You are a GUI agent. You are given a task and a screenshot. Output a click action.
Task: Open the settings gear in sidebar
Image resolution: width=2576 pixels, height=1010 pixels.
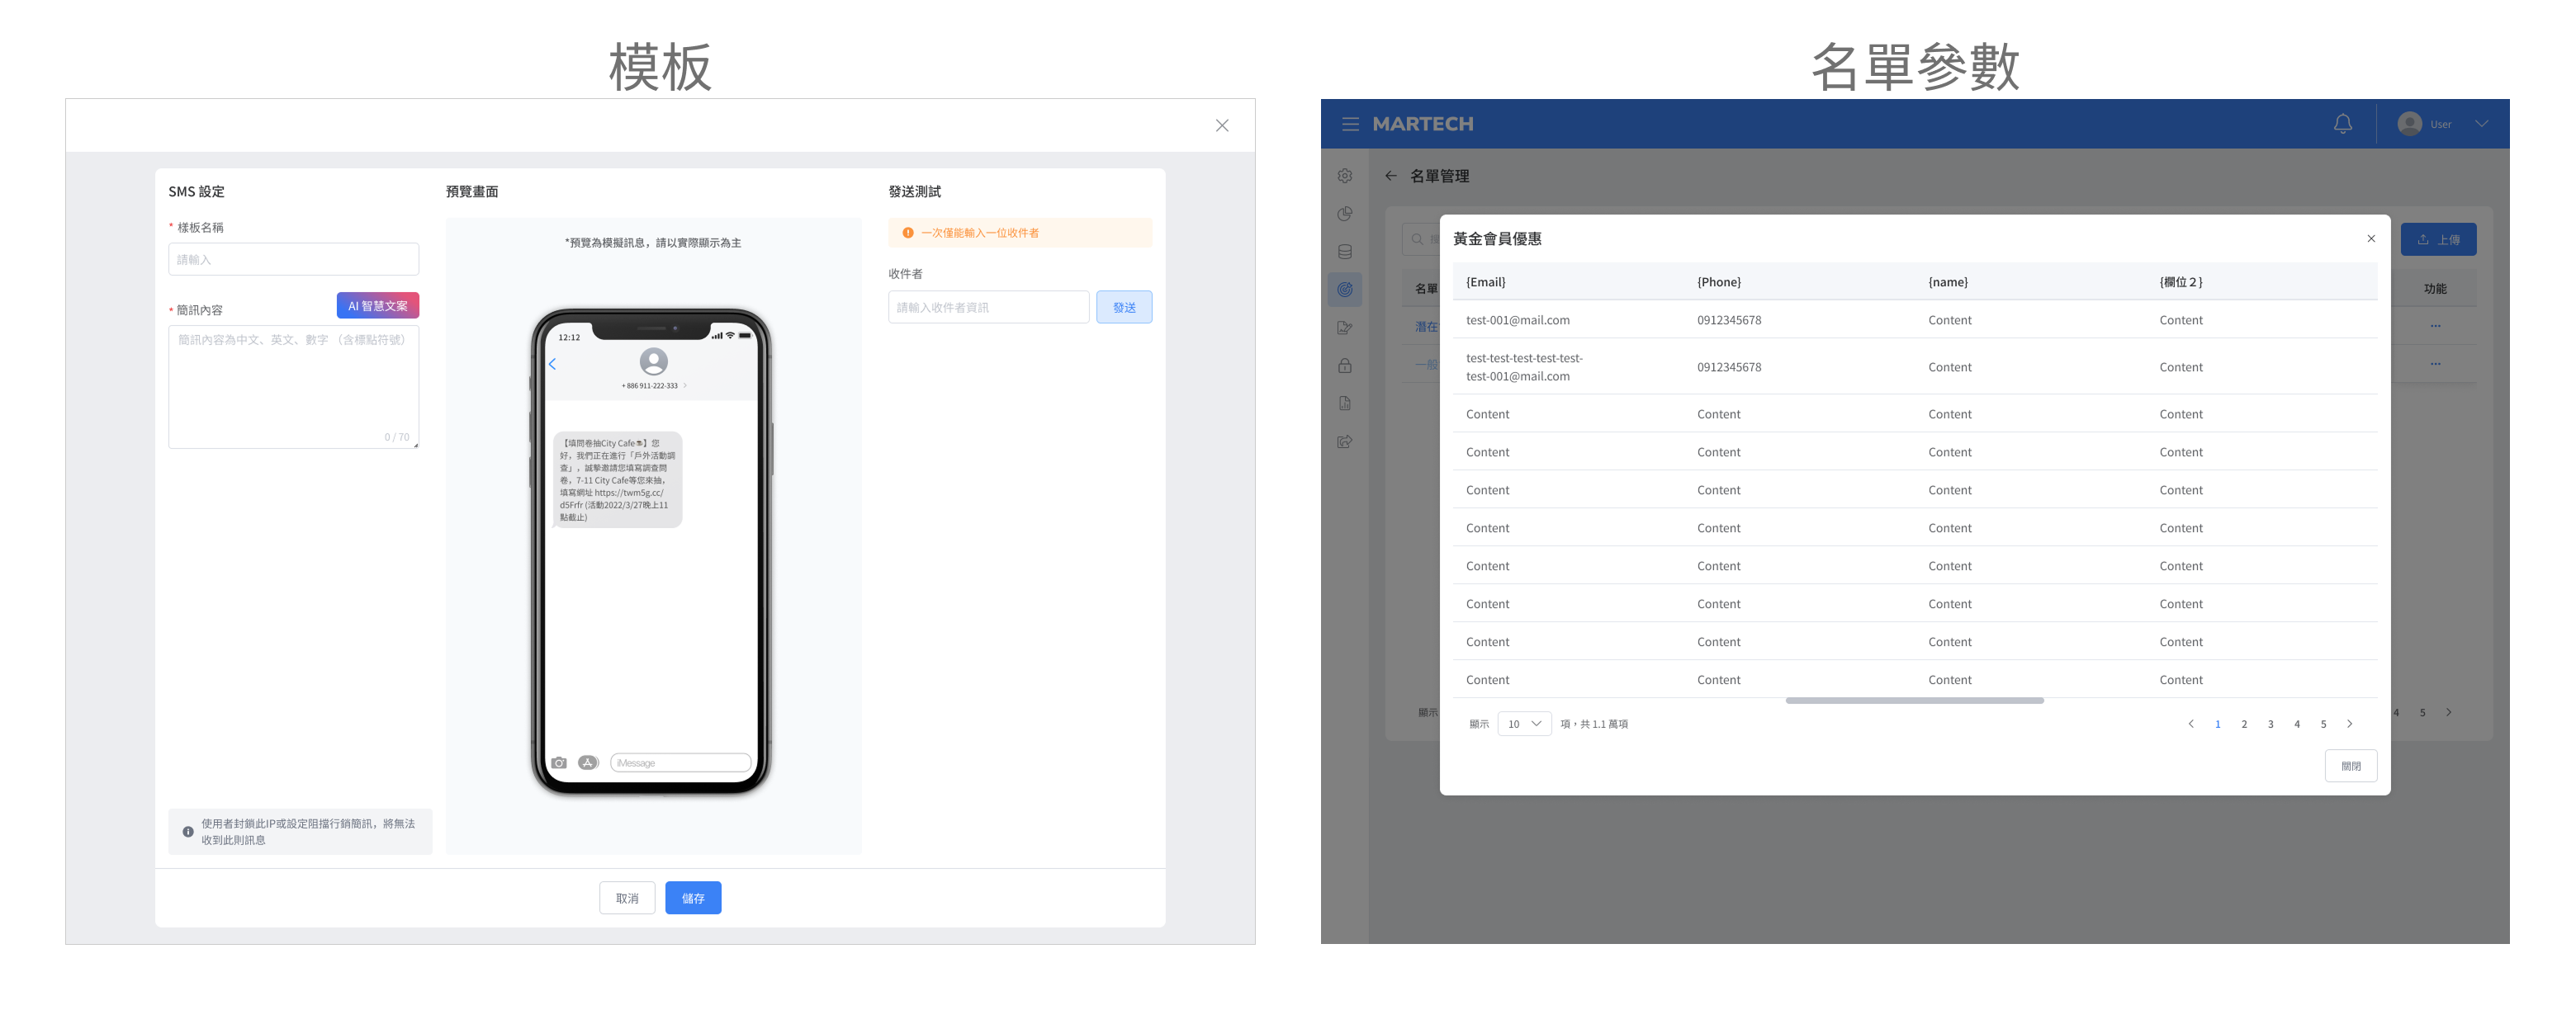pyautogui.click(x=1345, y=176)
